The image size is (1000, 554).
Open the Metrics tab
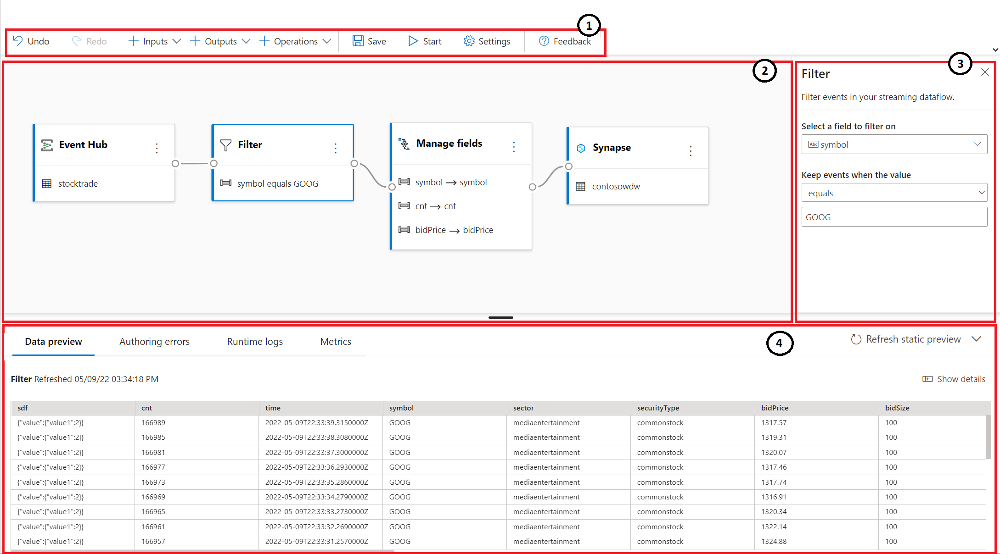point(336,342)
